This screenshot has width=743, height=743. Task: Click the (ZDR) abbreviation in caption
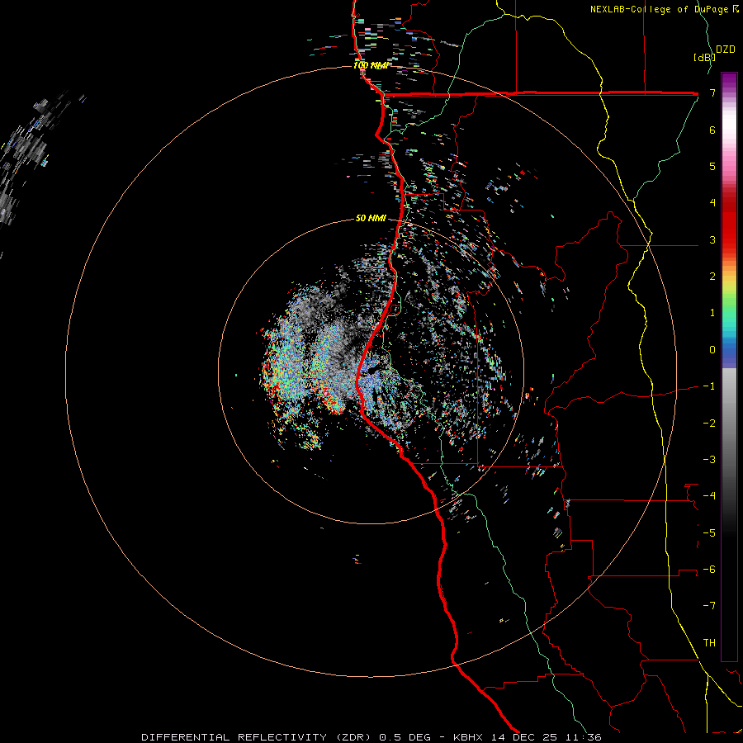353,737
